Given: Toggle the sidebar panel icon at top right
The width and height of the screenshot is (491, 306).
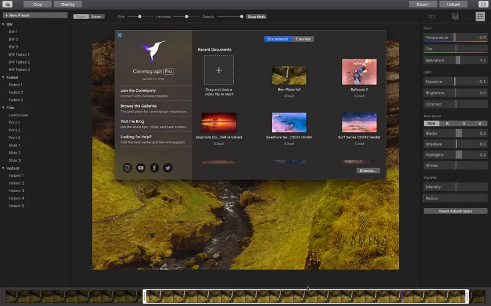Looking at the screenshot, I should [x=482, y=4].
